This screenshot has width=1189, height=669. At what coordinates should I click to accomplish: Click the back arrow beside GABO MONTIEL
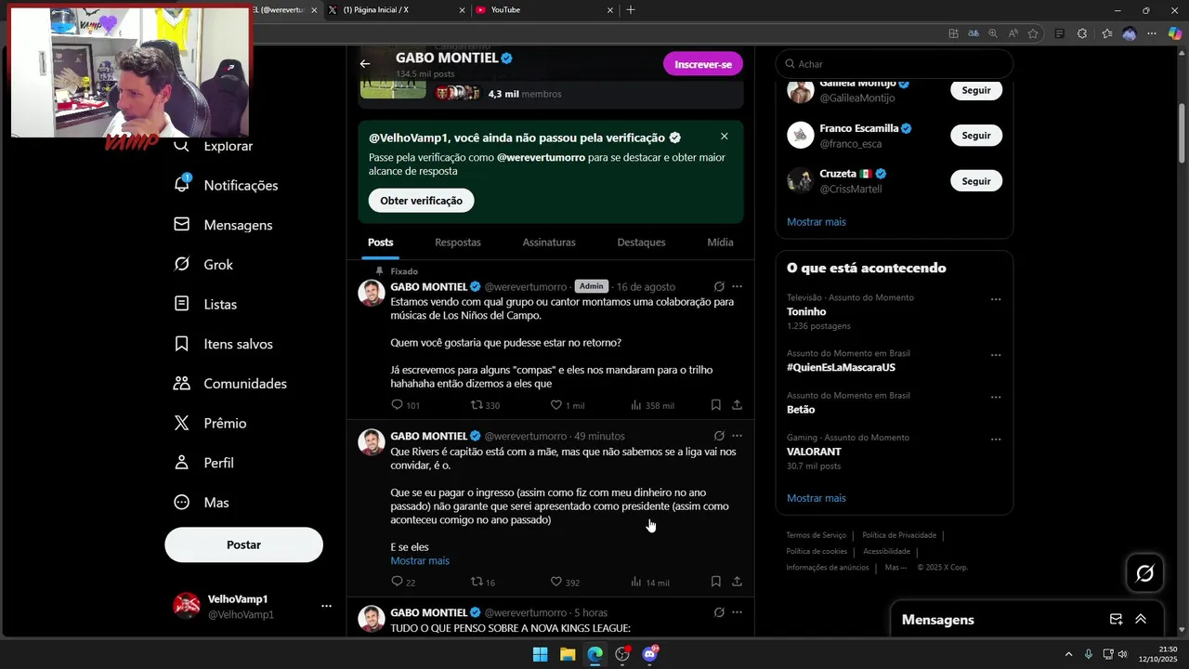[365, 64]
